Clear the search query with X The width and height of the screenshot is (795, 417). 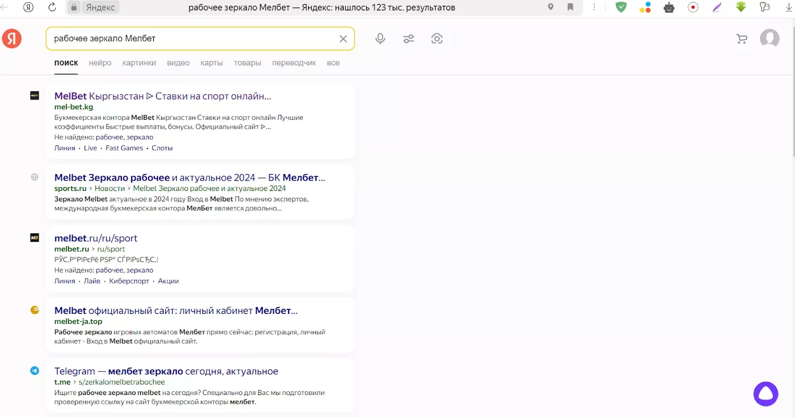343,39
